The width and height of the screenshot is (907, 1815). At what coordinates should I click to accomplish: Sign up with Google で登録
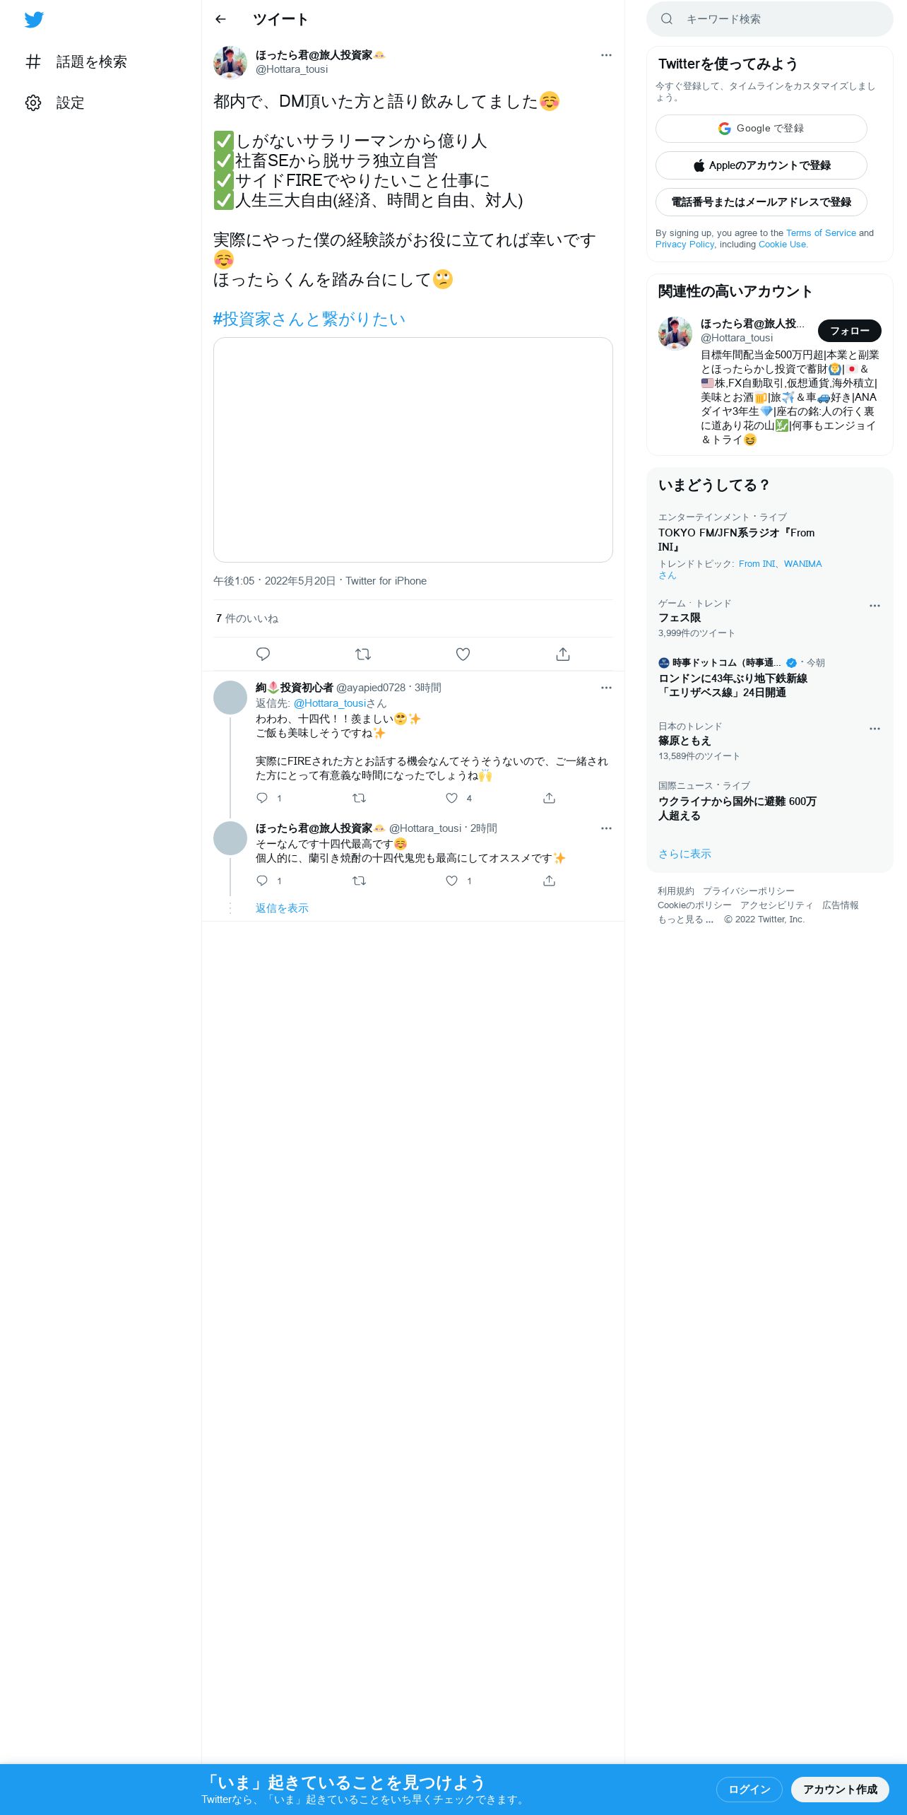(x=761, y=129)
